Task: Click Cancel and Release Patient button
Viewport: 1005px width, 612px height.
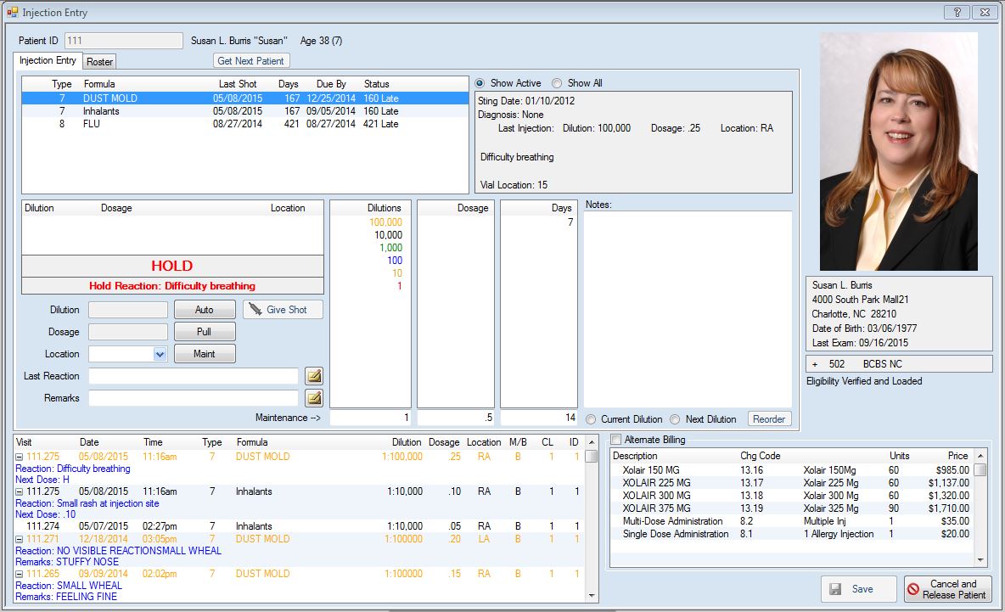Action: click(x=948, y=589)
